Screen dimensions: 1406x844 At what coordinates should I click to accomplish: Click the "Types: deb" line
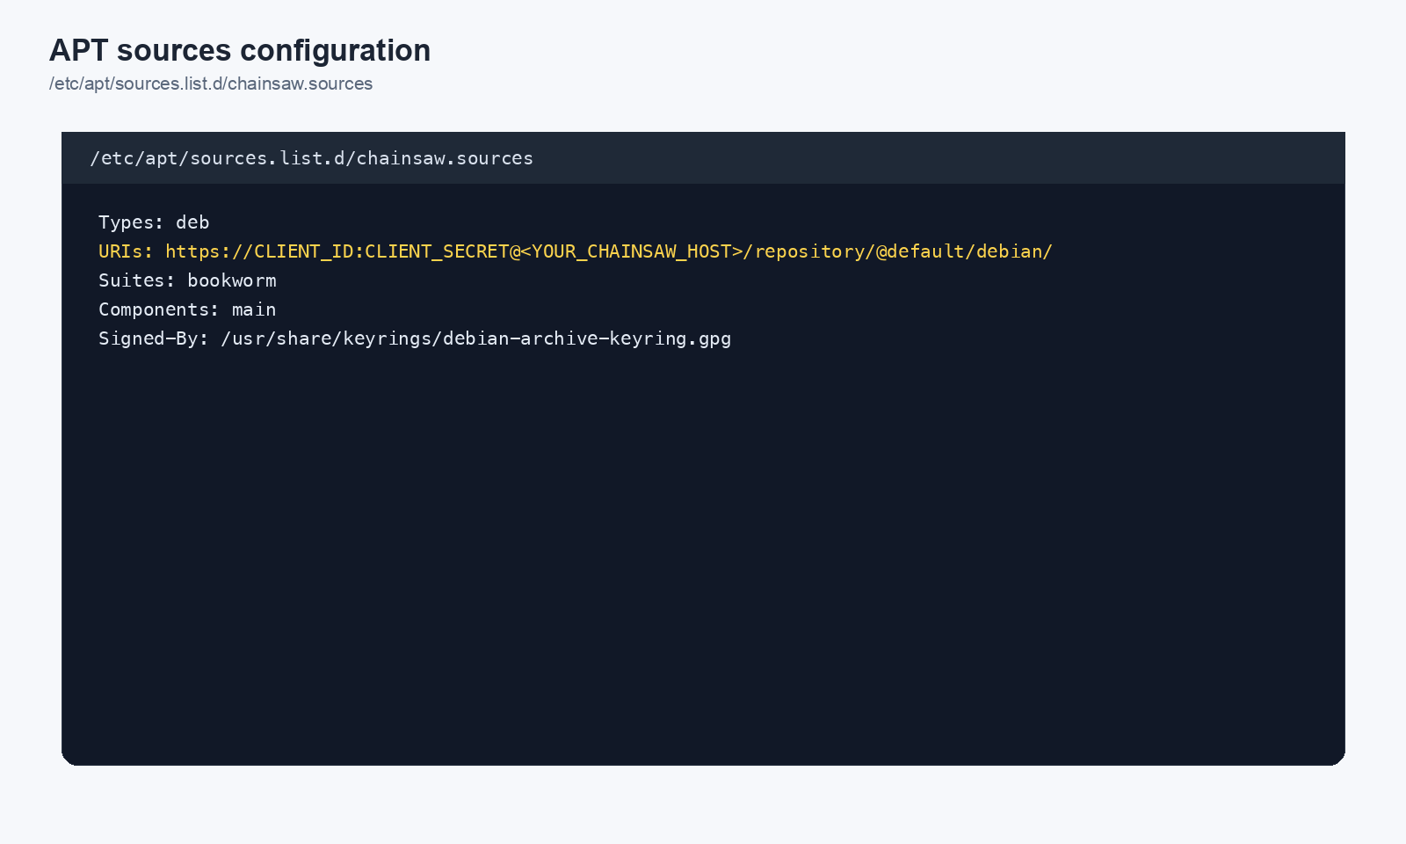[x=154, y=222]
